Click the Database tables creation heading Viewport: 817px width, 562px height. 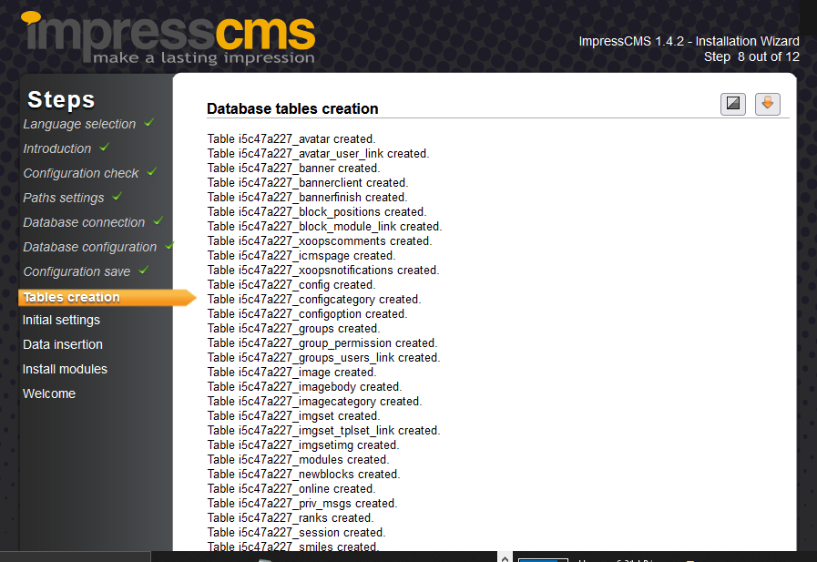292,108
